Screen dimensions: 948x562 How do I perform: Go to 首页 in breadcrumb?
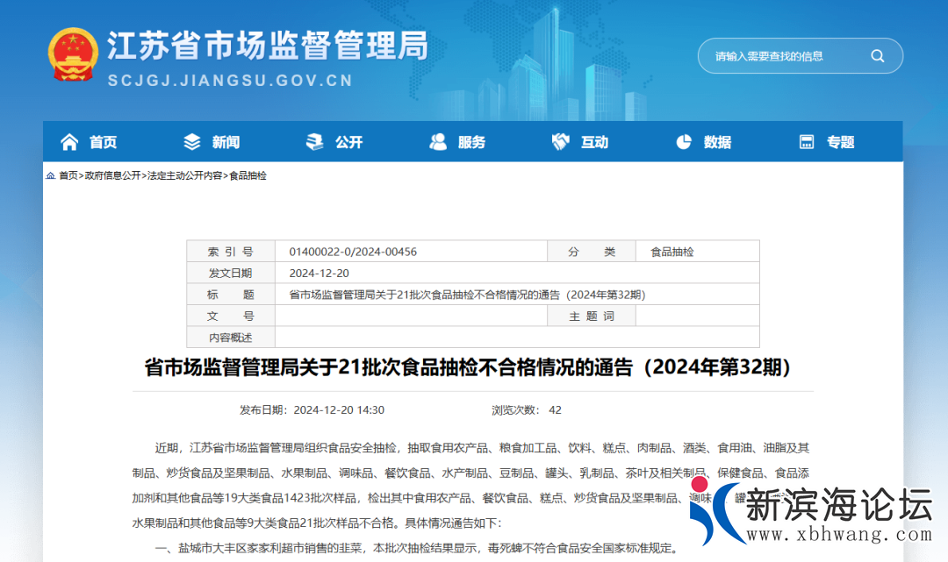pos(68,175)
